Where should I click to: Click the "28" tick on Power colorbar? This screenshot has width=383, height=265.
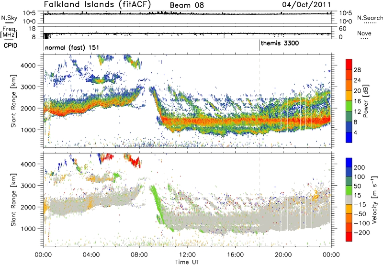coord(357,70)
